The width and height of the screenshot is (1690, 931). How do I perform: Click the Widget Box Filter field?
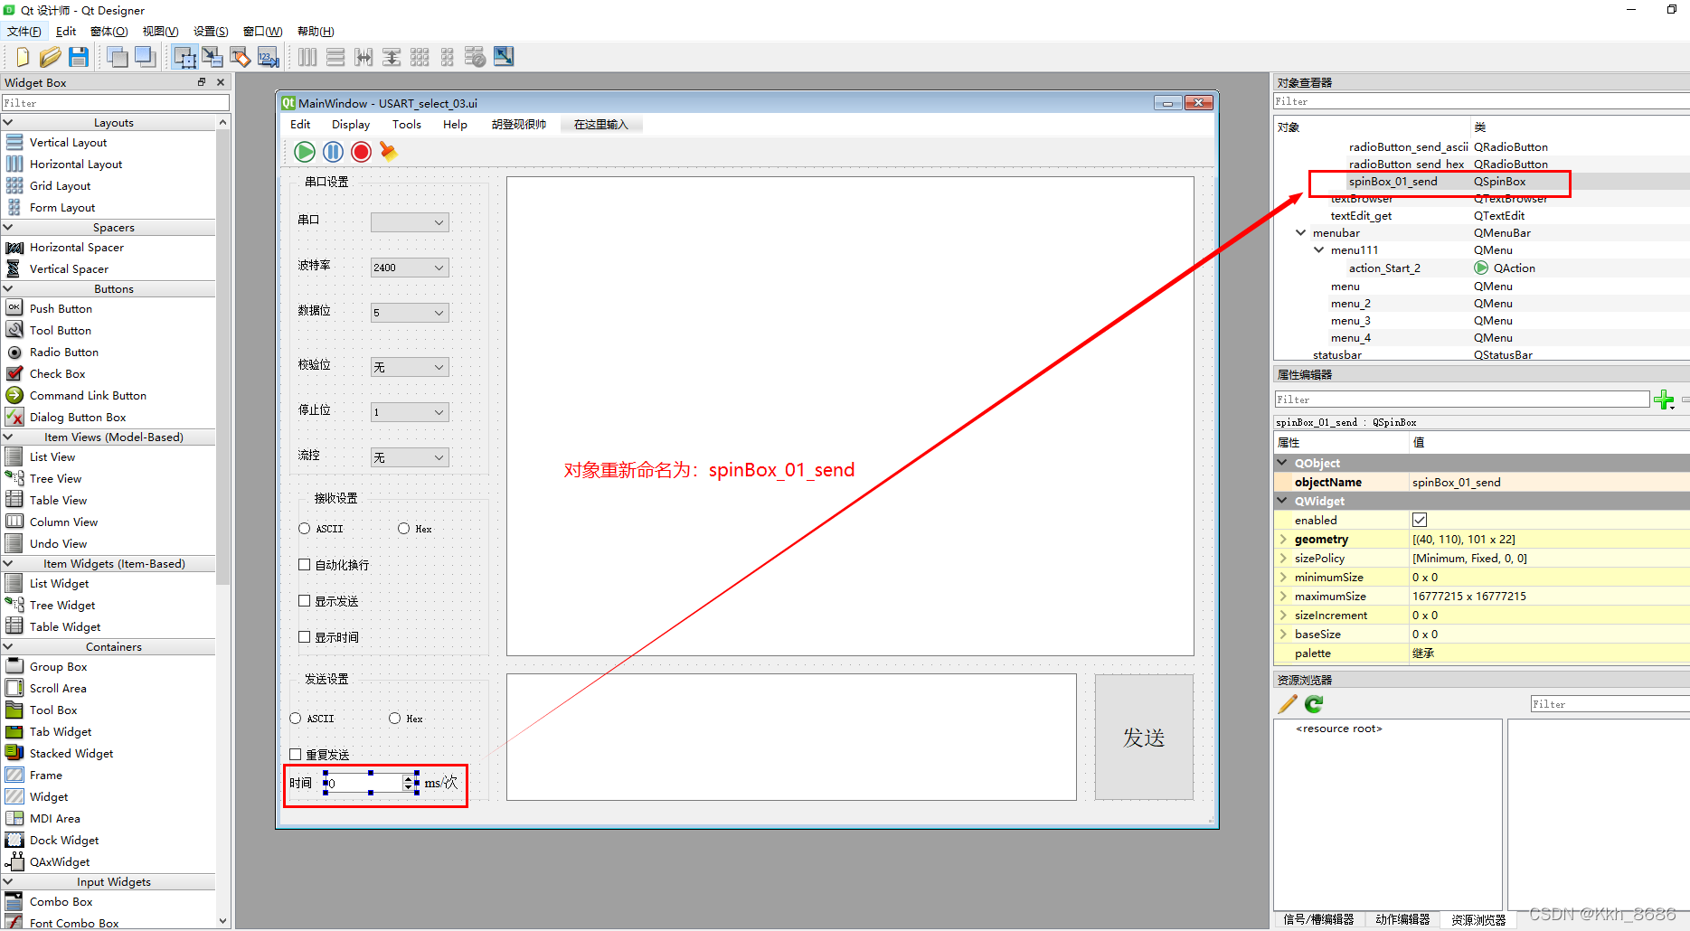click(x=116, y=103)
